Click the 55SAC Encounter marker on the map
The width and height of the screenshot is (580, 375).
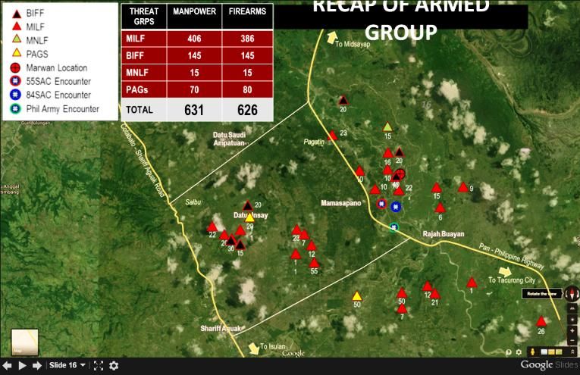coord(382,204)
